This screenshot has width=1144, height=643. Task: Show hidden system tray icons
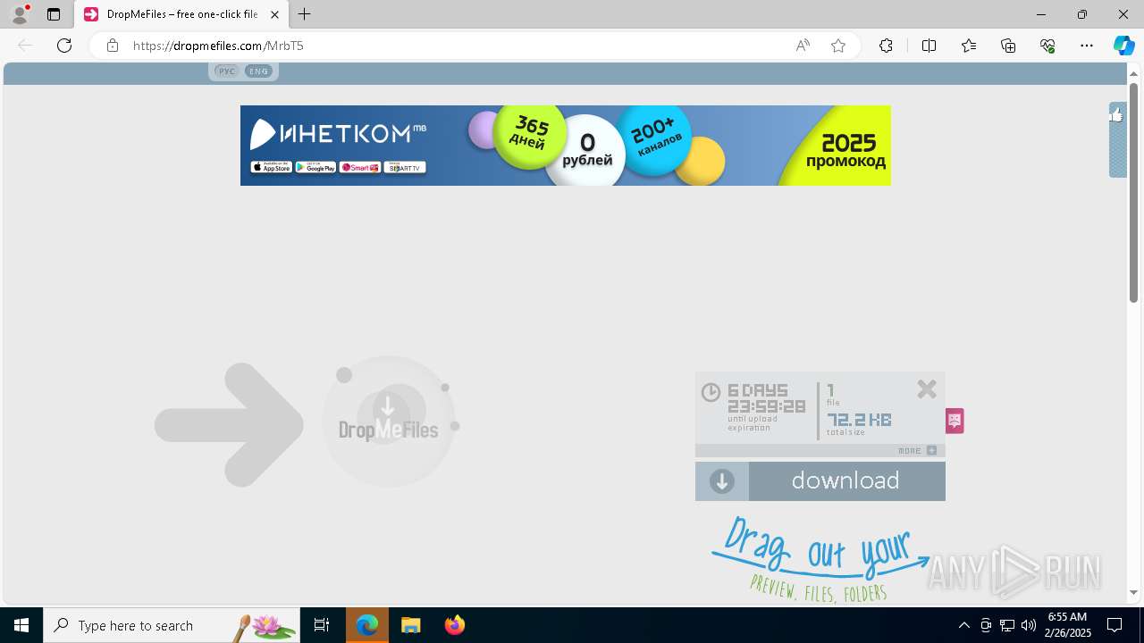coord(963,625)
